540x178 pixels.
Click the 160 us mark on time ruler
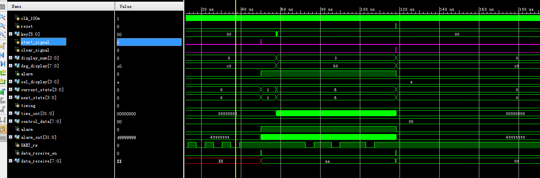[x=487, y=10]
